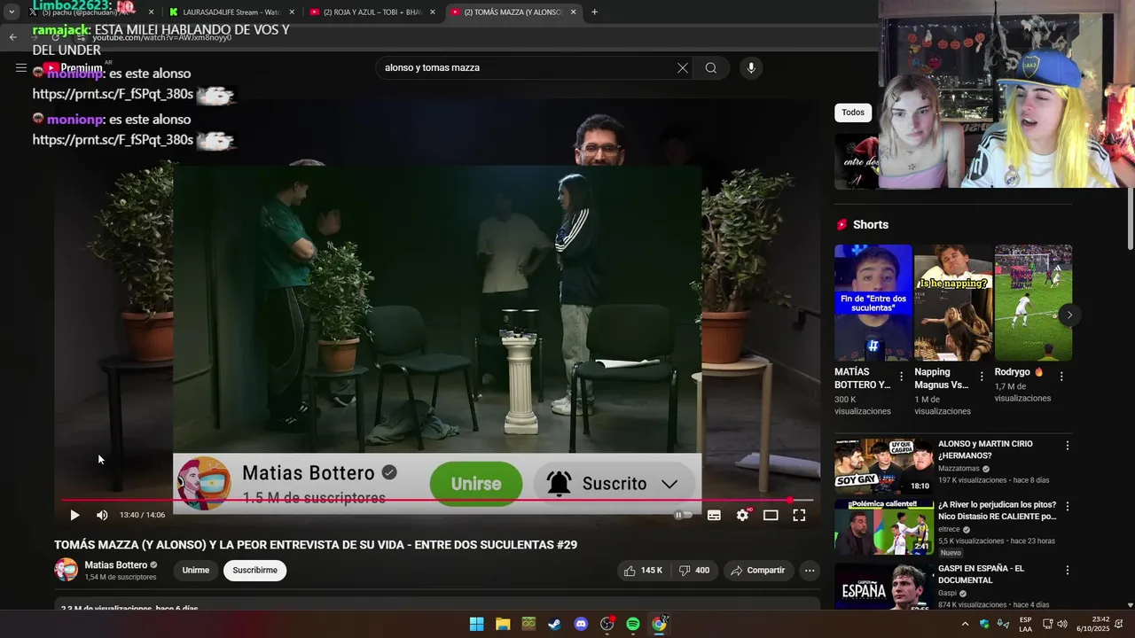Screen dimensions: 1135x638
Task: Close the TOMÁS MAZZA browser tab
Action: [x=574, y=12]
